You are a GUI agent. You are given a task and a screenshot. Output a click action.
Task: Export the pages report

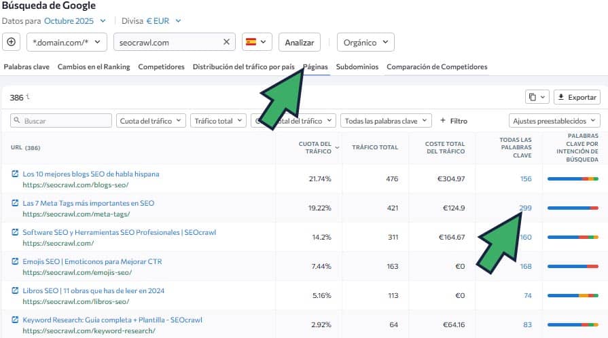(x=577, y=97)
